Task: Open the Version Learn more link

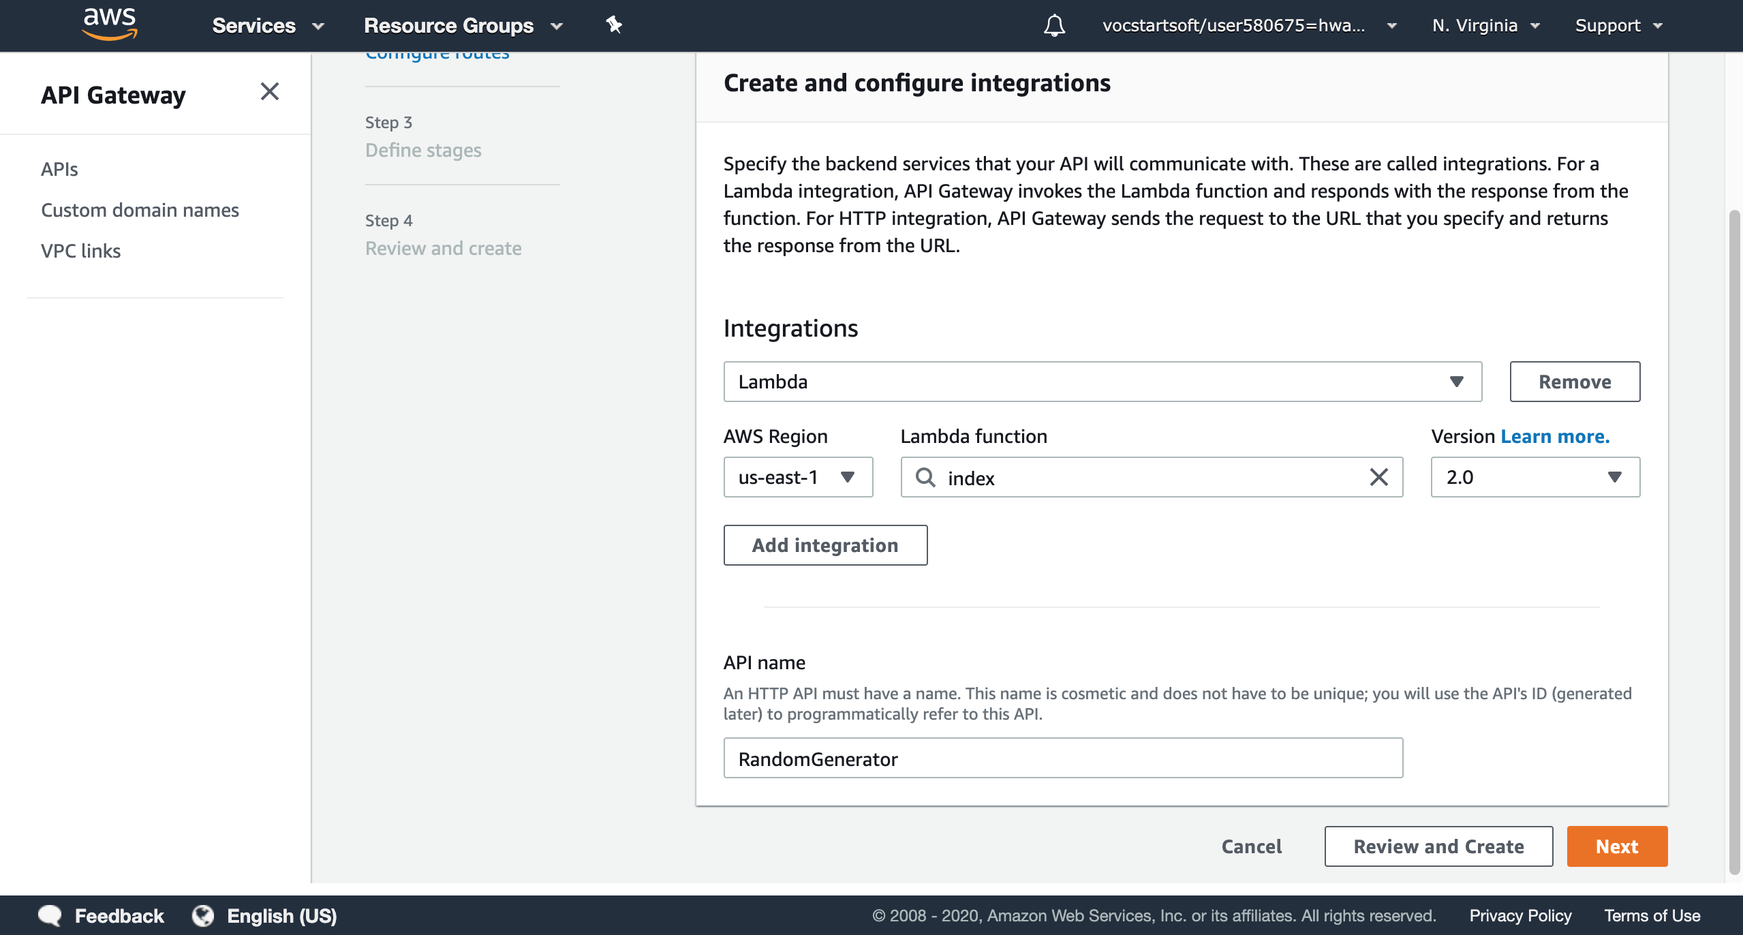Action: coord(1555,436)
